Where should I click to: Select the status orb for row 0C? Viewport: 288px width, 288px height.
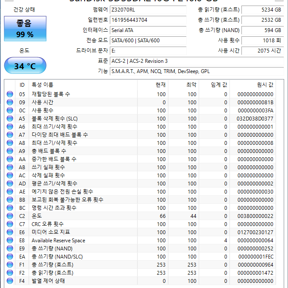tap(10, 110)
